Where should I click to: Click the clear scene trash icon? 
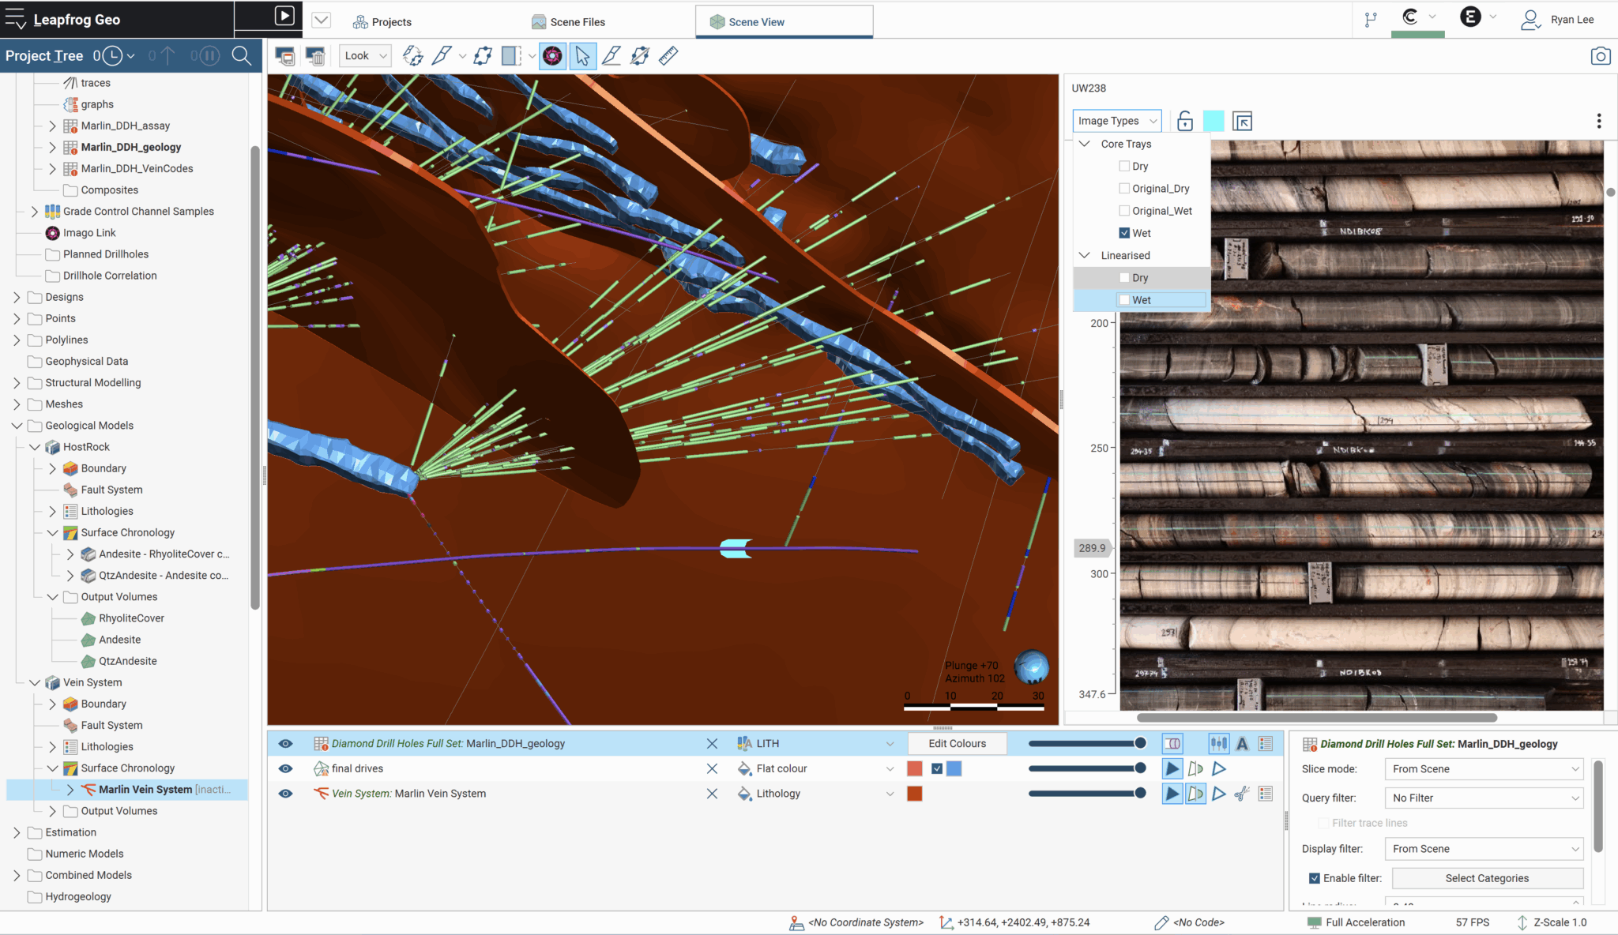coord(315,56)
